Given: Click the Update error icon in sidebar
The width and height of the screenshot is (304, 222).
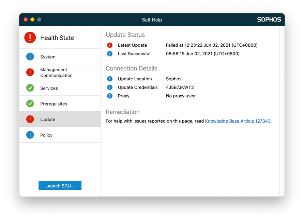Looking at the screenshot, I should click(30, 119).
